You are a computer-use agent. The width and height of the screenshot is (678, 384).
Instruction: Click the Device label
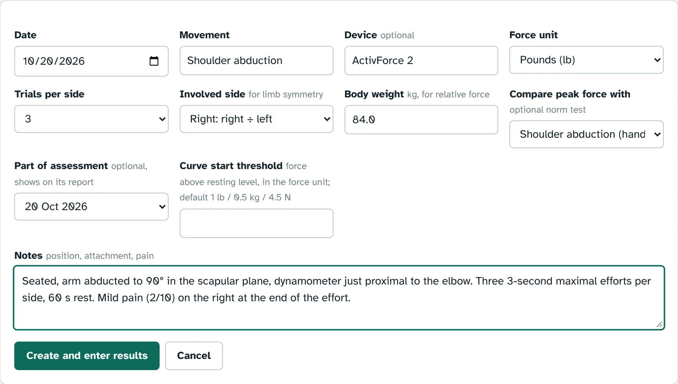click(x=361, y=35)
